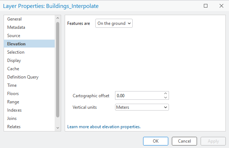The height and width of the screenshot is (148, 229).
Task: Cancel the Layer Properties dialog
Action: point(184,141)
